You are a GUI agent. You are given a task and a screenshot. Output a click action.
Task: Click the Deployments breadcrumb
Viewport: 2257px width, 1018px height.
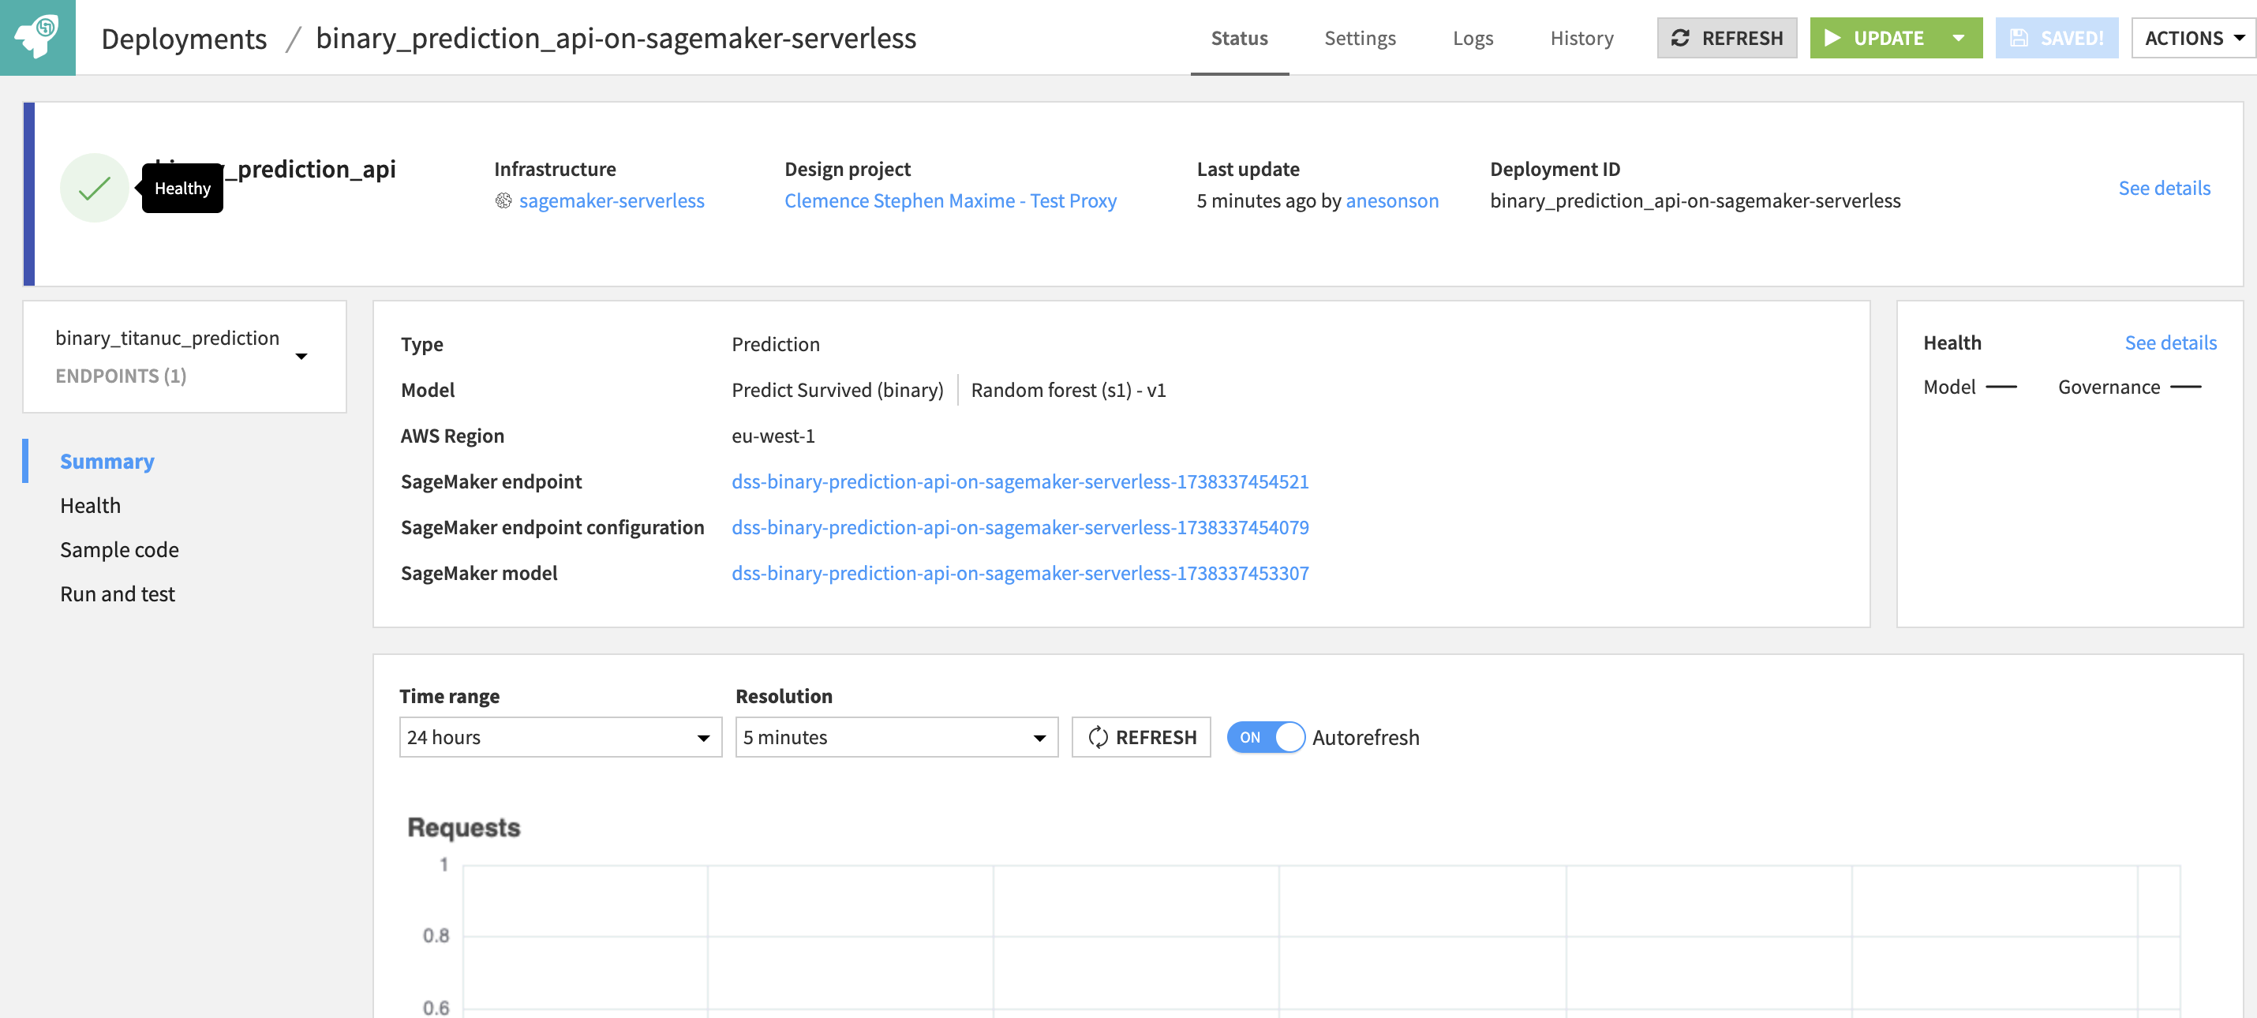point(184,38)
